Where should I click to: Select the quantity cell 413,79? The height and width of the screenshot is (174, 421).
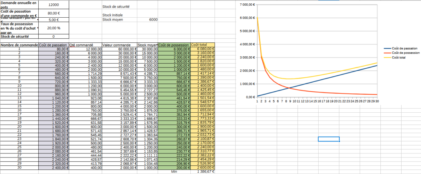(86, 163)
